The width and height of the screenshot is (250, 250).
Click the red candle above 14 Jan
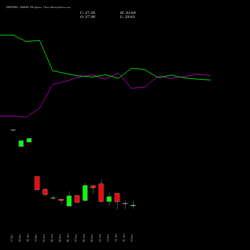[117, 197]
